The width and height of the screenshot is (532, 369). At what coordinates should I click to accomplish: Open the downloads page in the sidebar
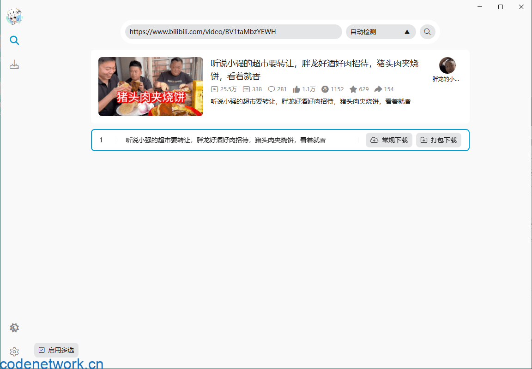(x=14, y=64)
